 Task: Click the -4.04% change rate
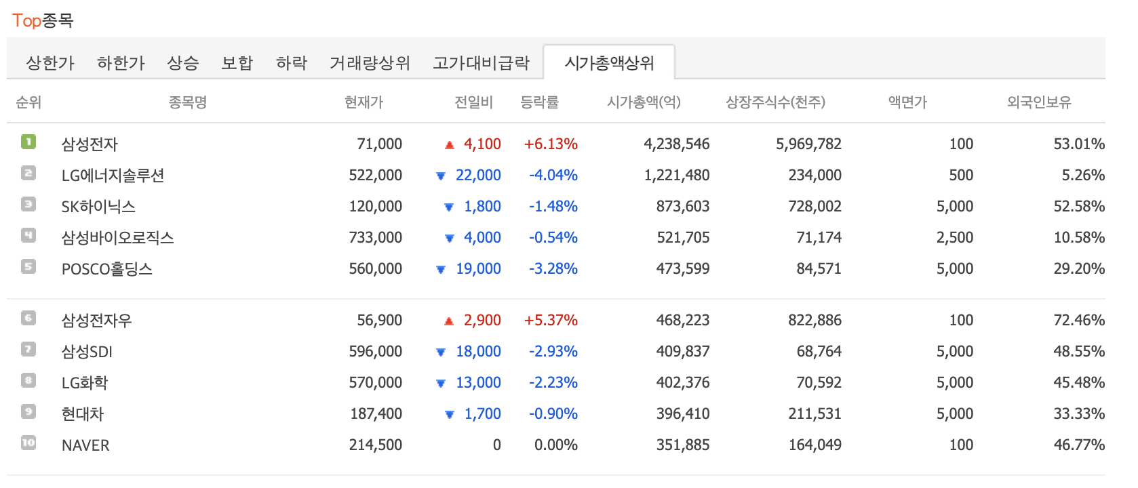(x=553, y=175)
